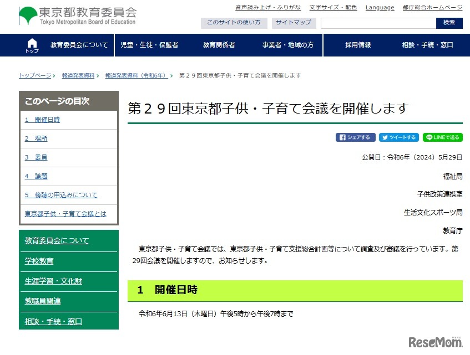
Task: Open 児童・生徒・保護者 menu item
Action: click(x=149, y=45)
